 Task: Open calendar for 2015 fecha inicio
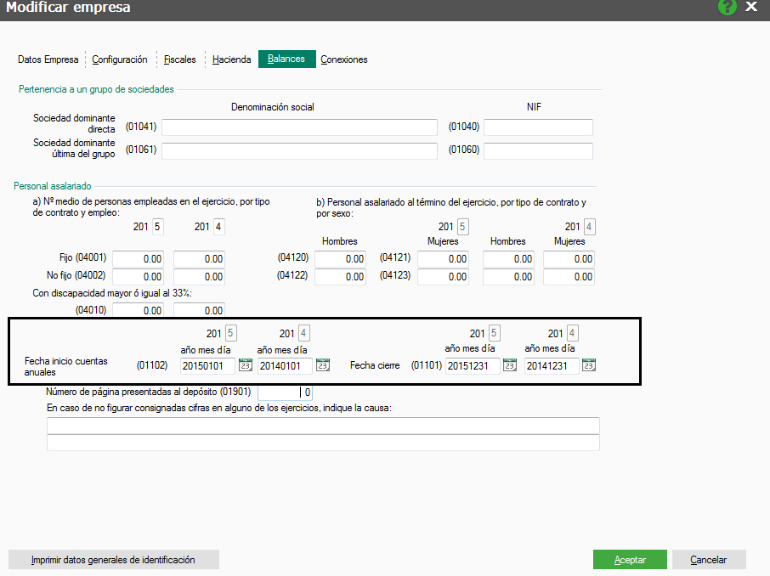click(245, 364)
